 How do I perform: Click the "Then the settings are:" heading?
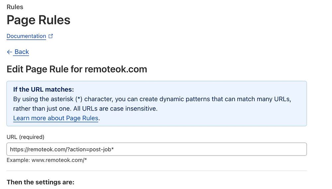(x=41, y=182)
